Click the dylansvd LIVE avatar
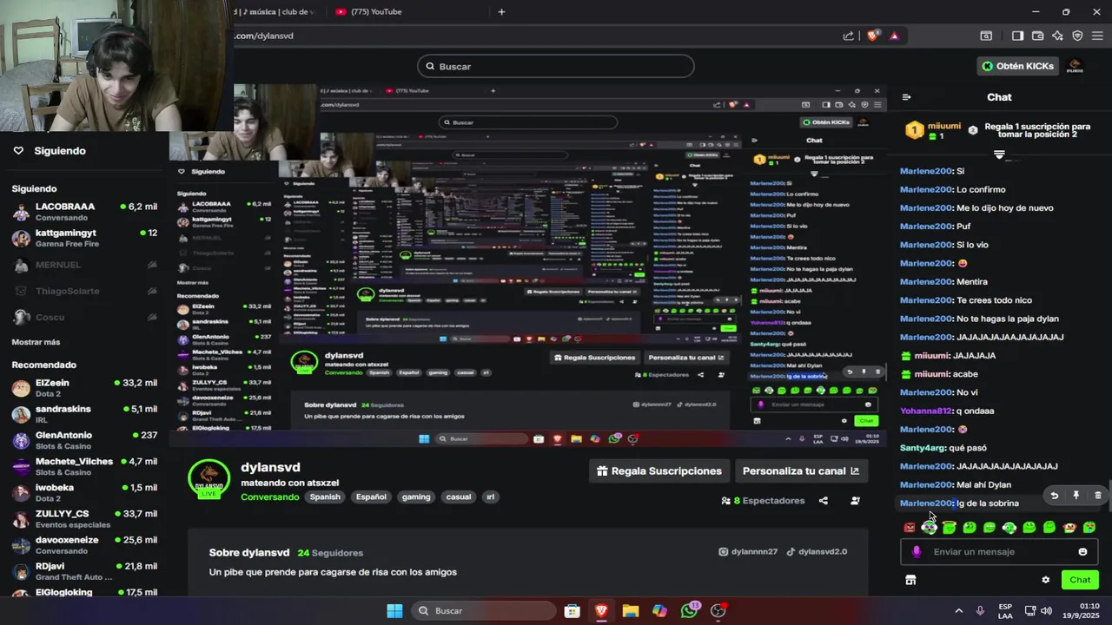 point(209,479)
